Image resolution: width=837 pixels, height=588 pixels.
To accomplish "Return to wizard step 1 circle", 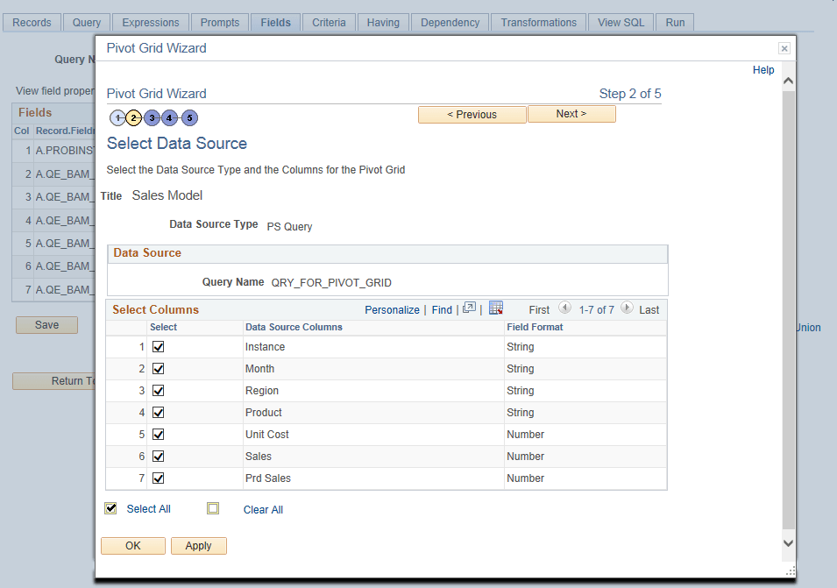I will pyautogui.click(x=117, y=117).
